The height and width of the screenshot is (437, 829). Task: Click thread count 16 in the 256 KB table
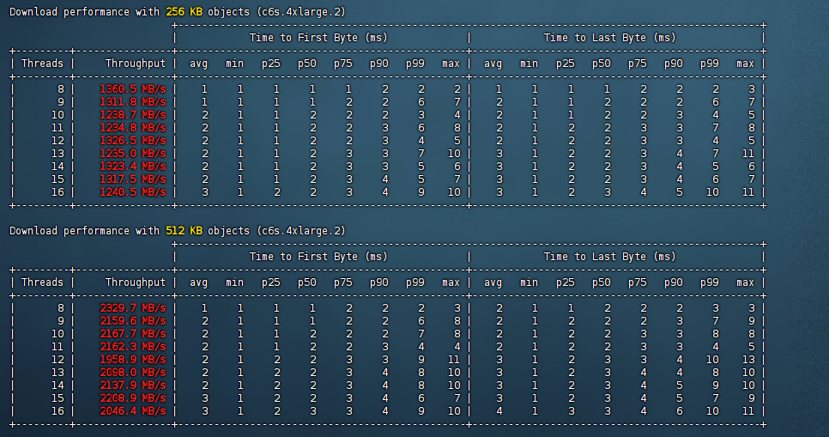pos(57,192)
